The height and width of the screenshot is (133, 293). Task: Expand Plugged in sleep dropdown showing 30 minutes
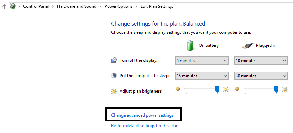tap(261, 76)
